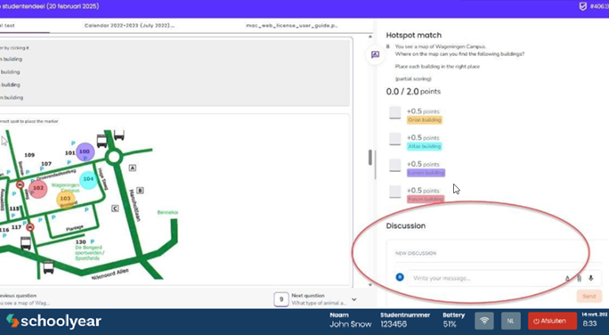Click the down arrow of the right scrollbar
The height and width of the screenshot is (335, 609).
(x=370, y=285)
